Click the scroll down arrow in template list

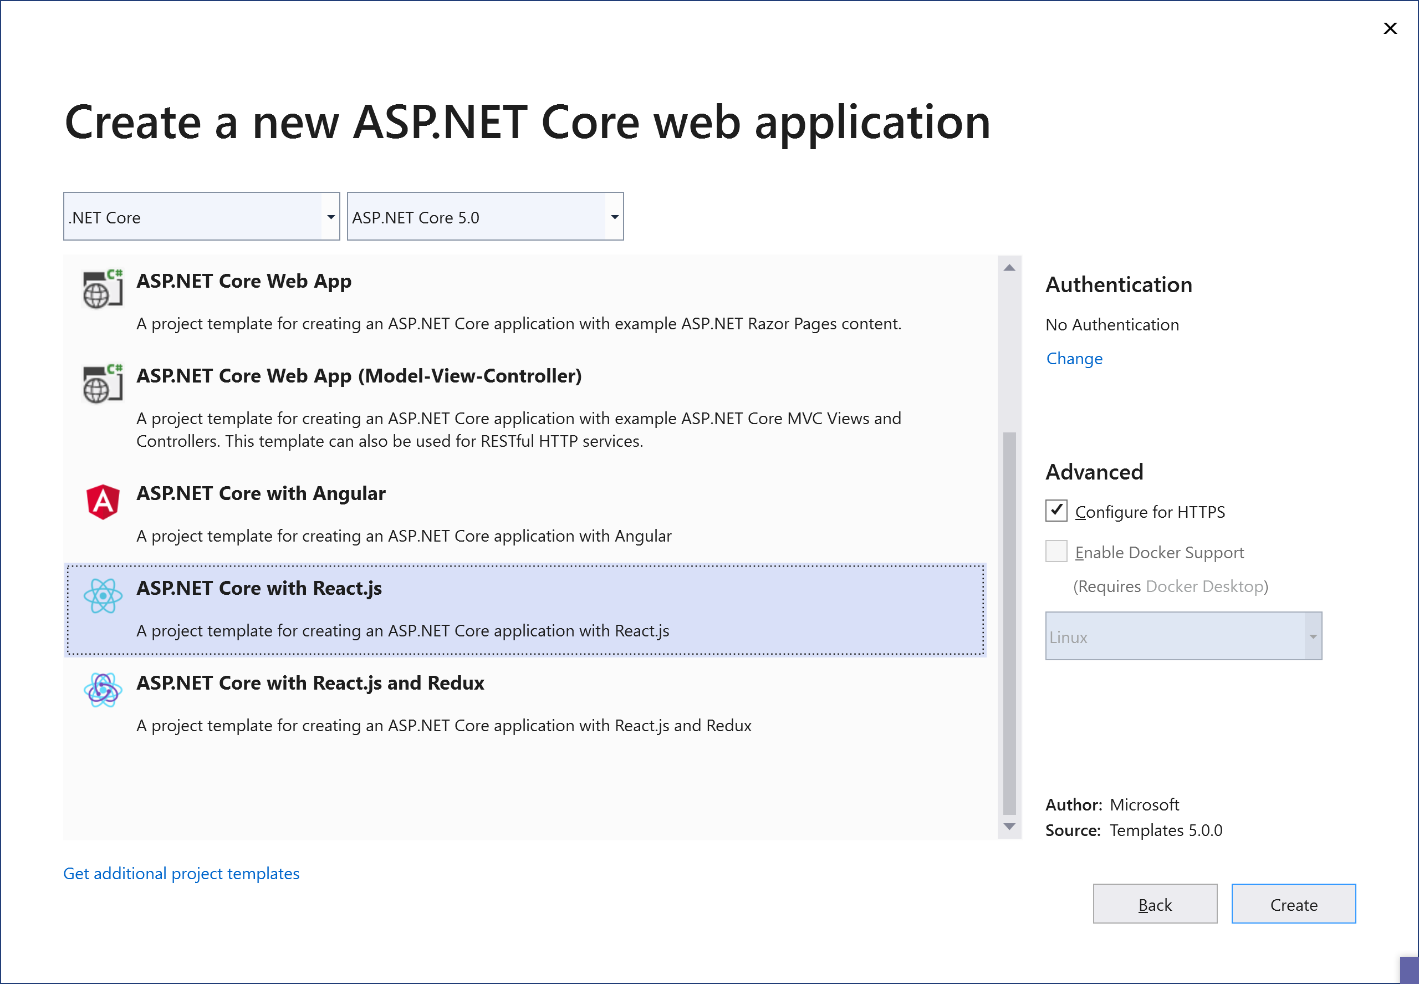1009,826
